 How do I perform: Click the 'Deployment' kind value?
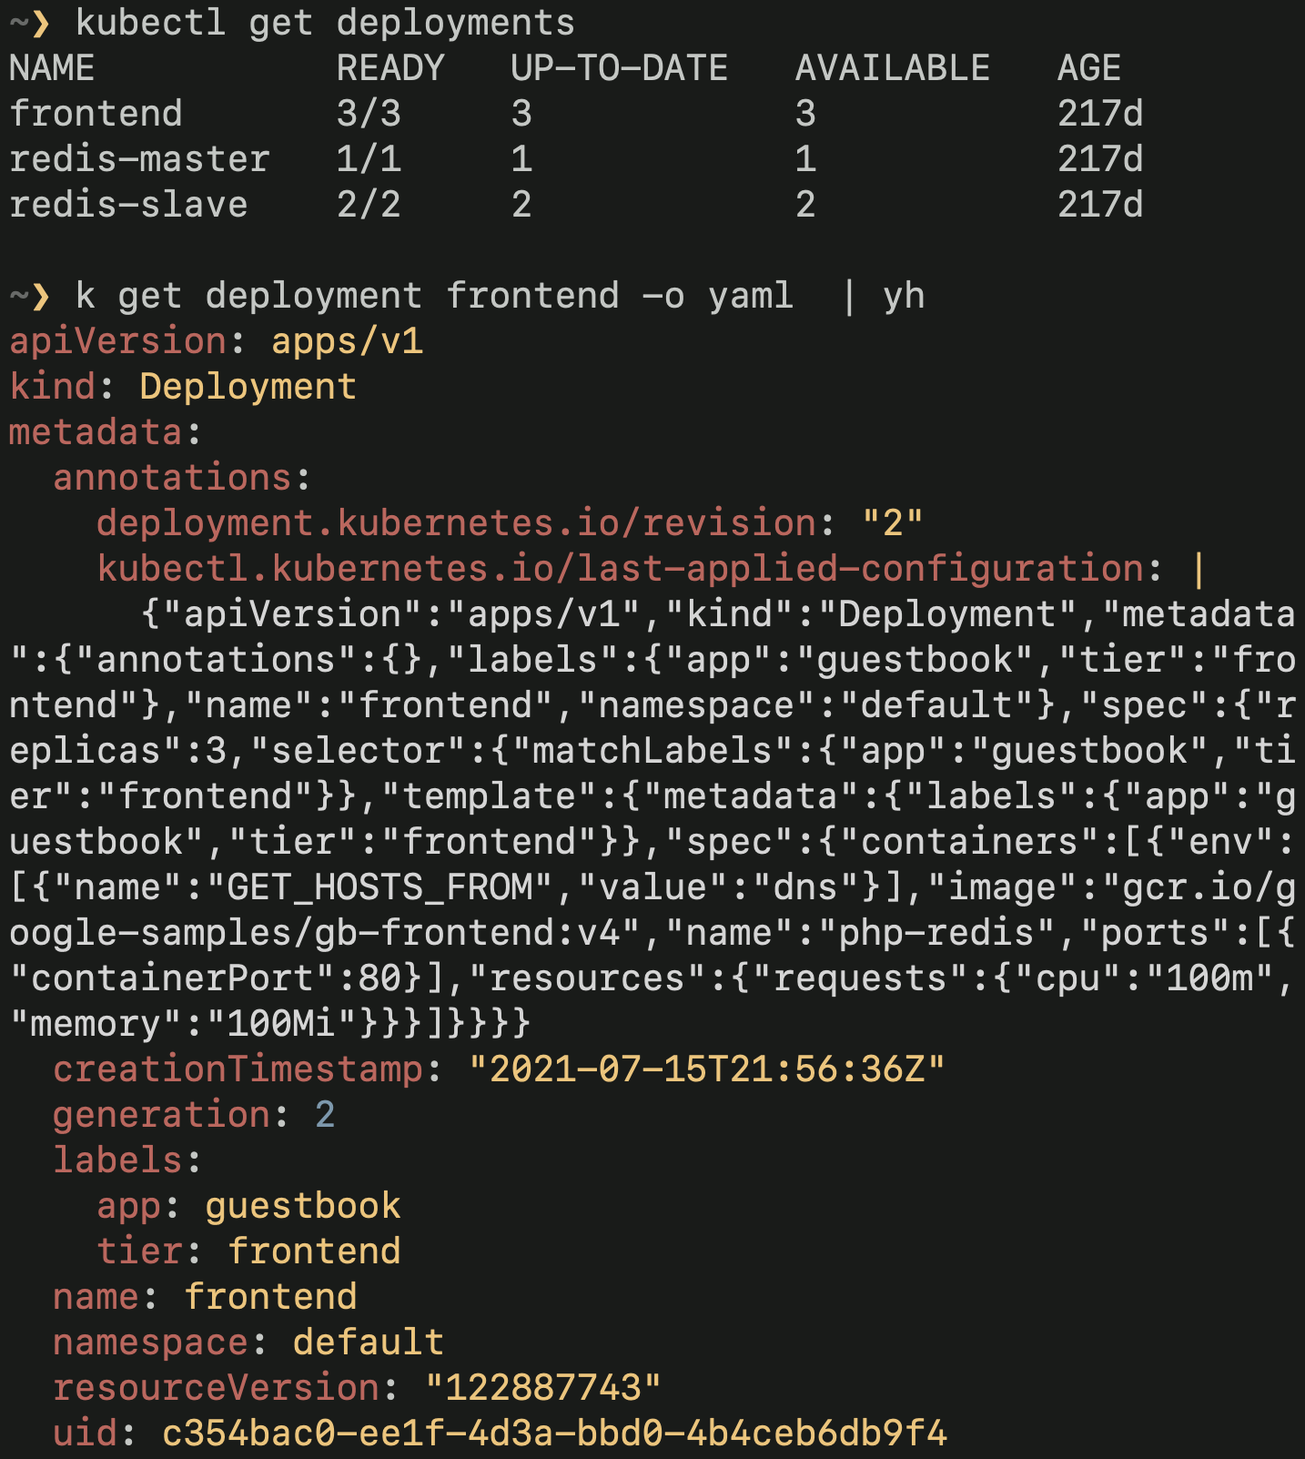click(248, 387)
